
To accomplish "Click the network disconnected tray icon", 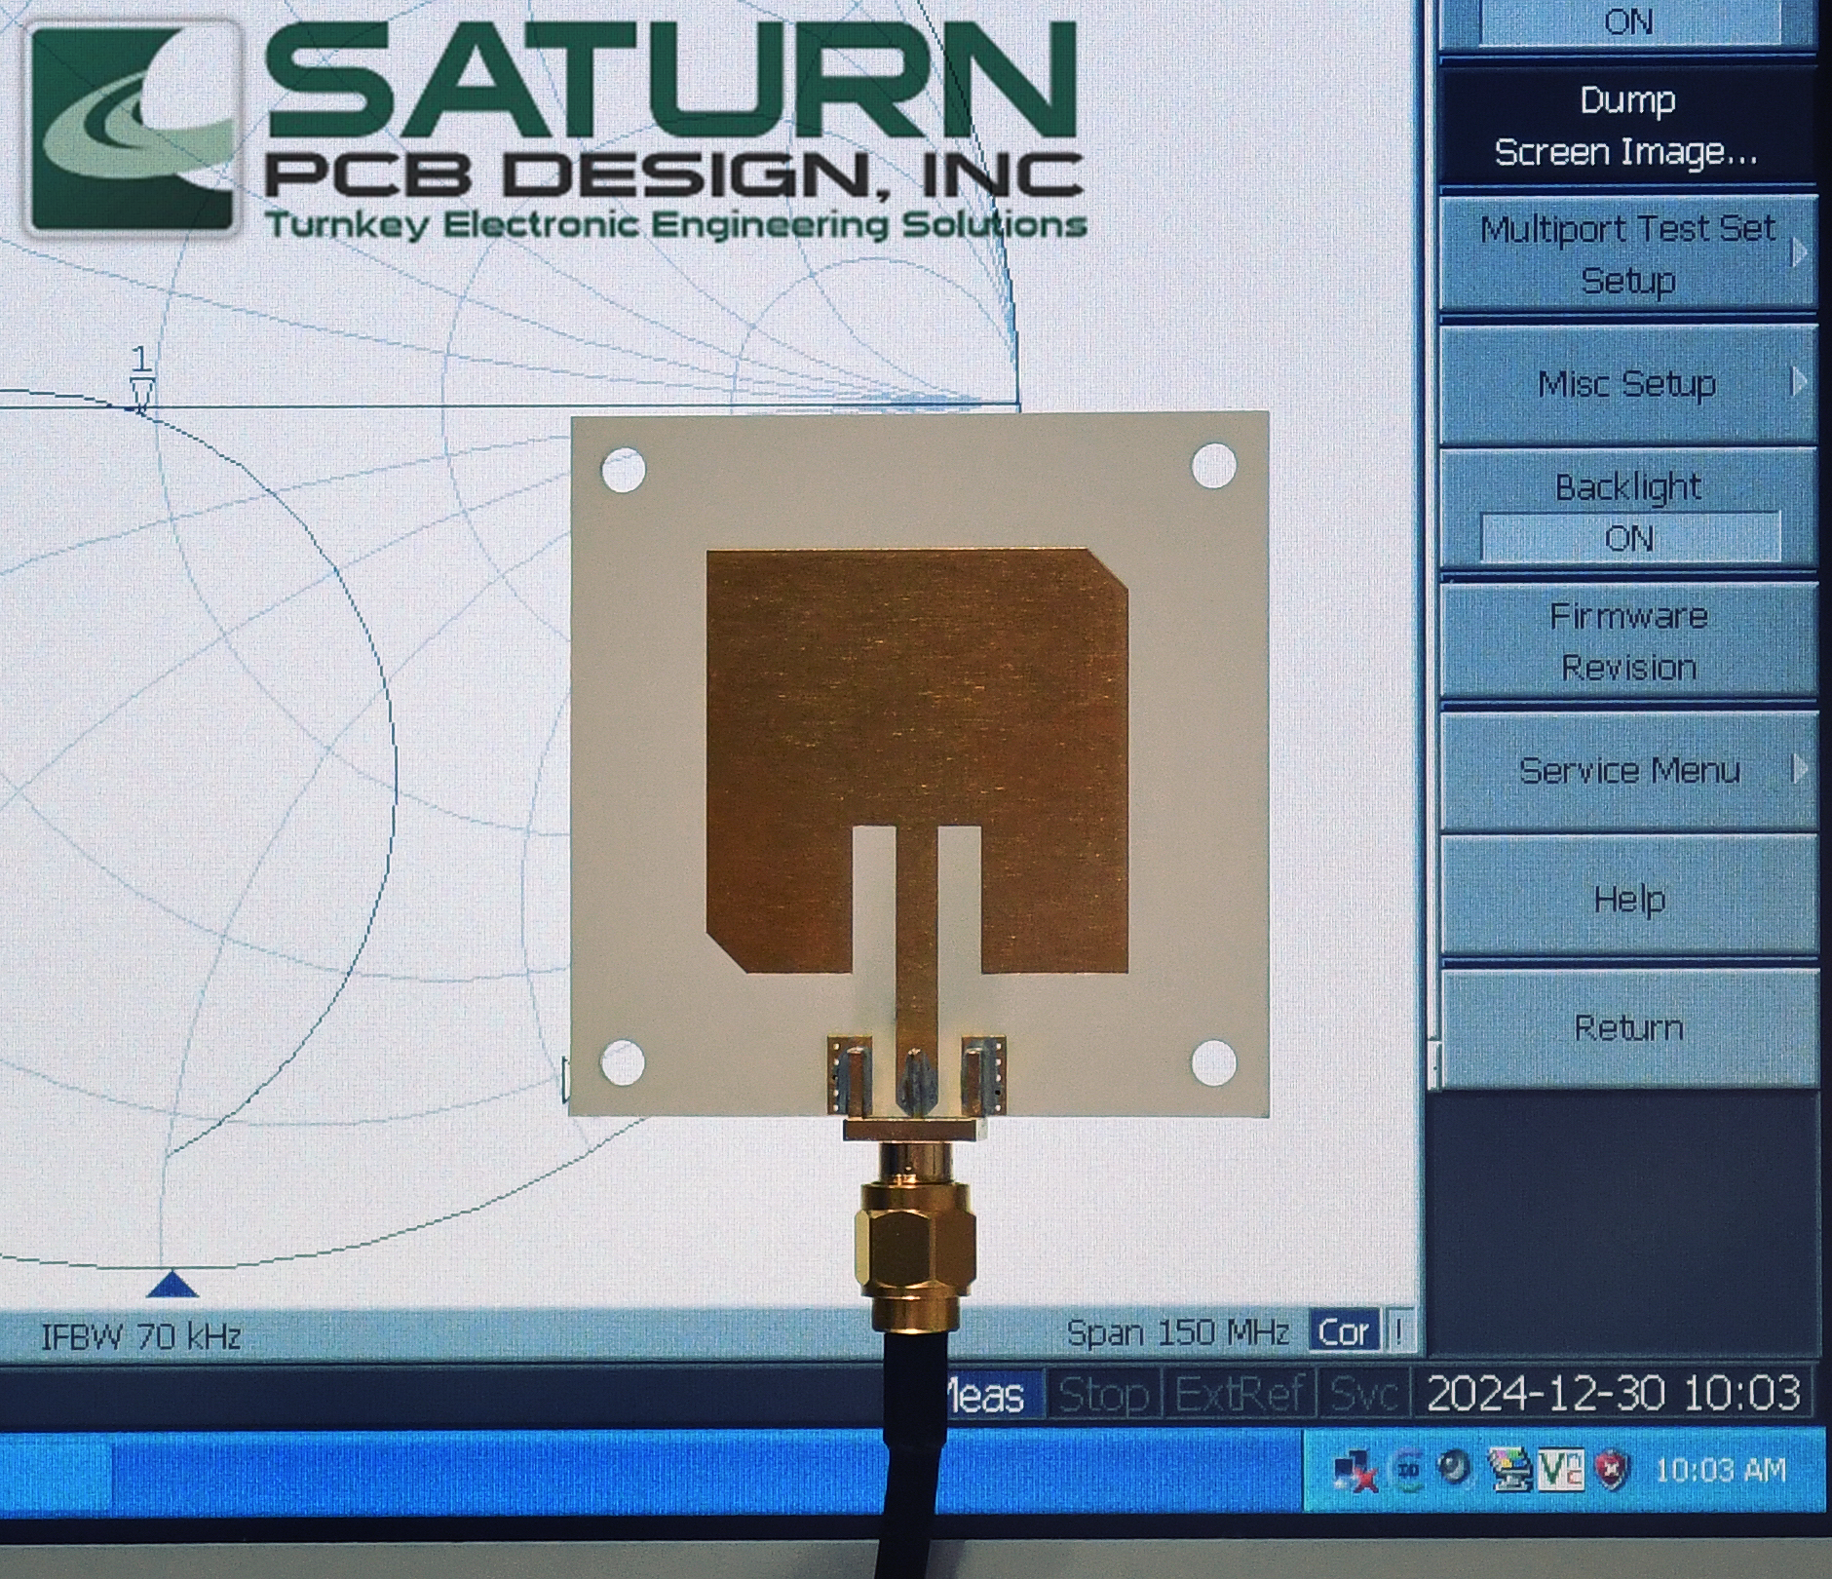I will tap(1356, 1471).
